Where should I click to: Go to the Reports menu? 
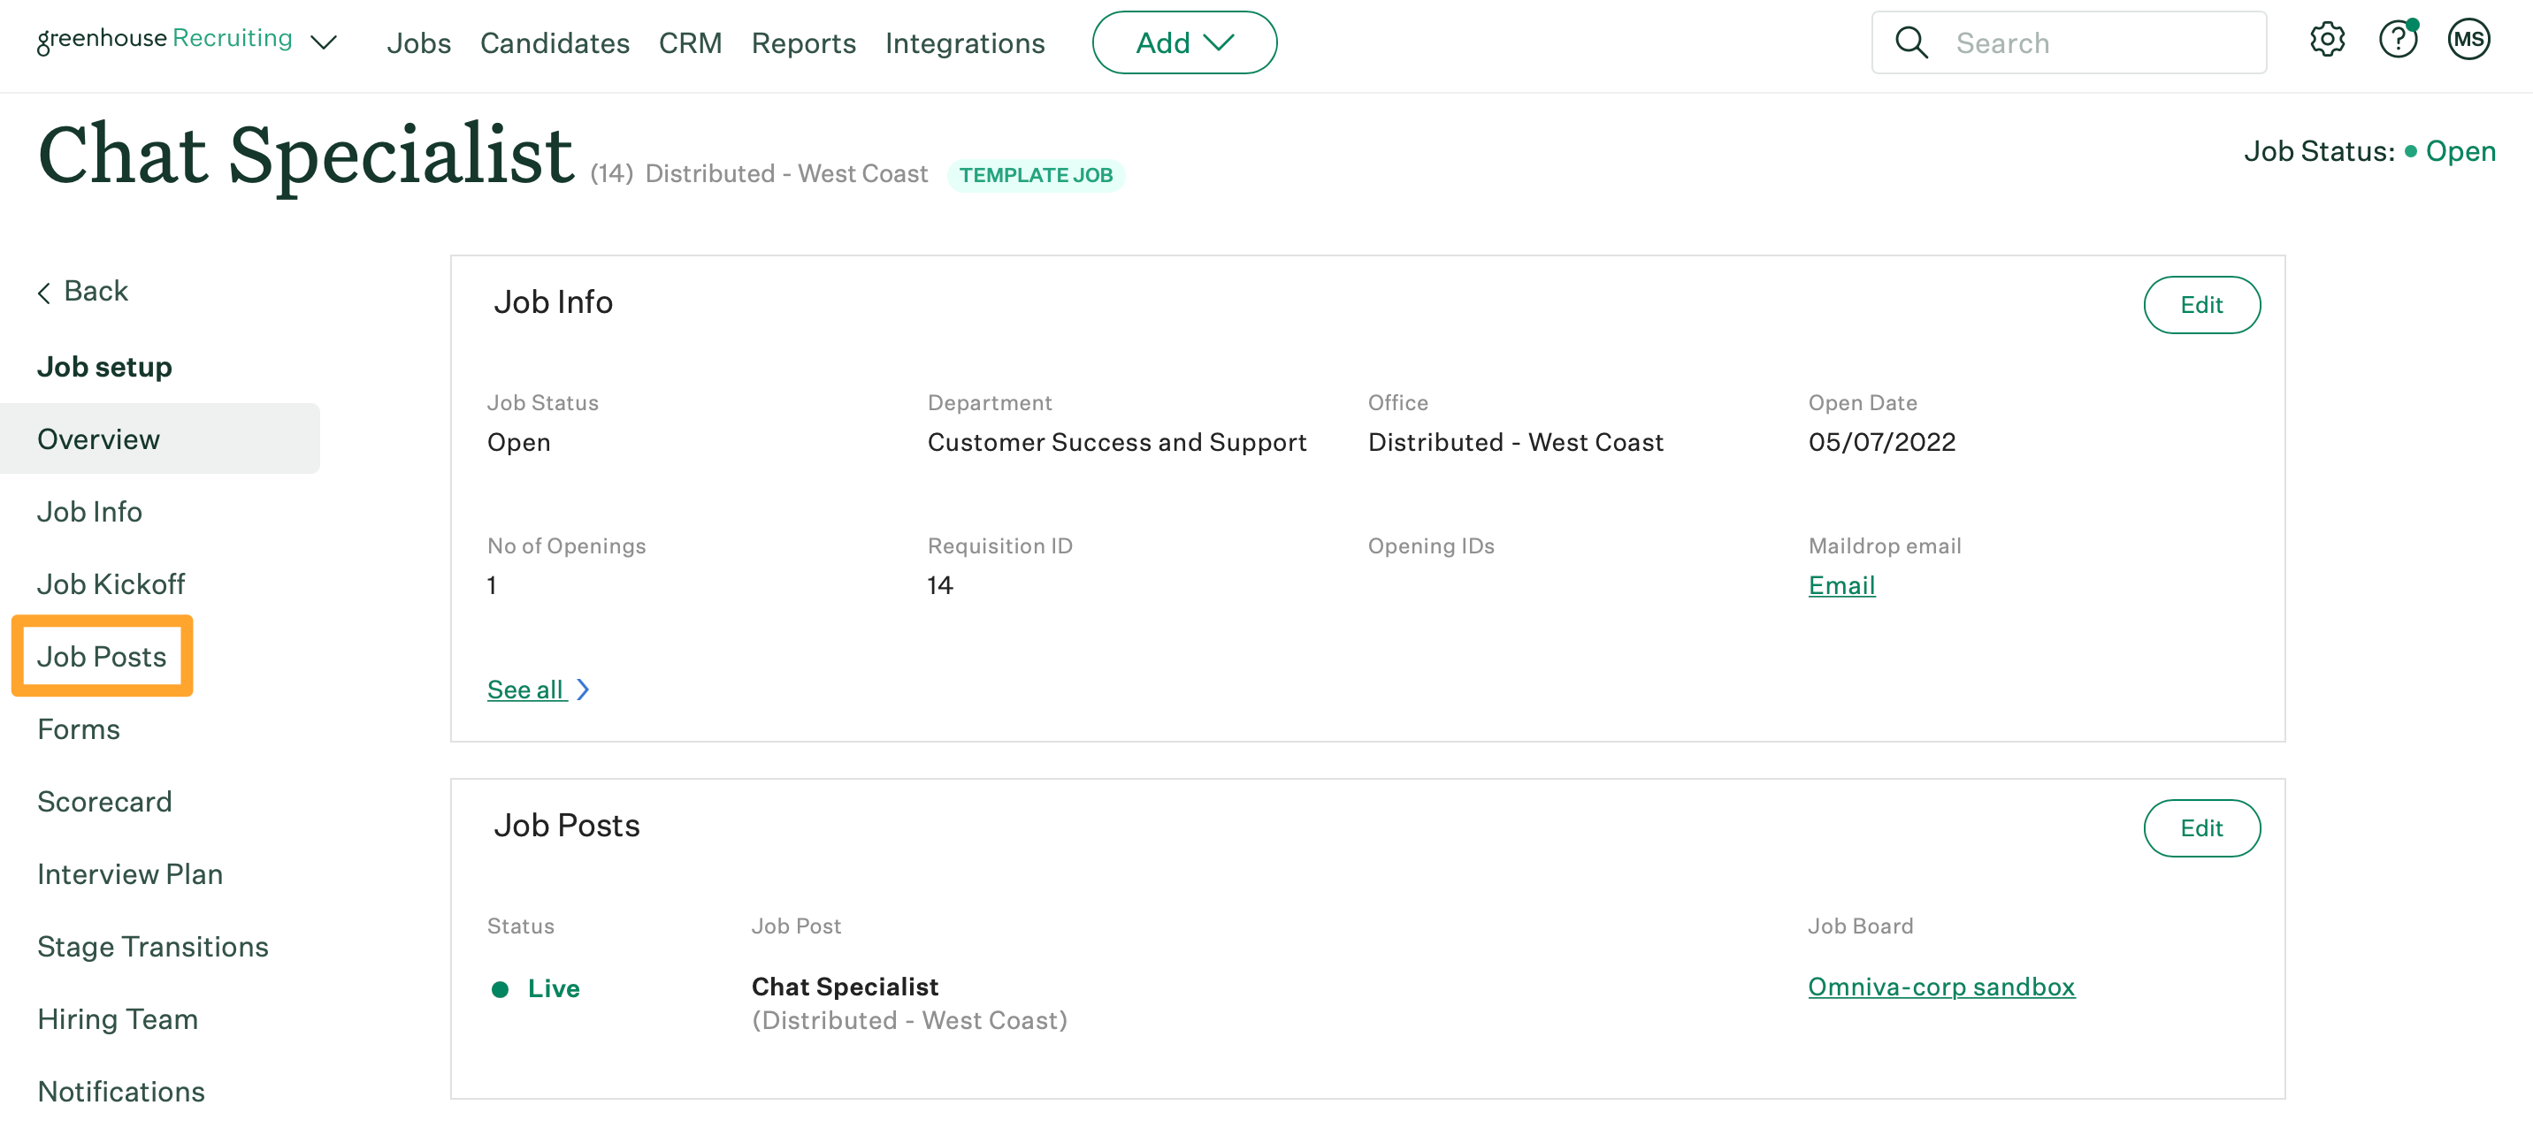(803, 43)
